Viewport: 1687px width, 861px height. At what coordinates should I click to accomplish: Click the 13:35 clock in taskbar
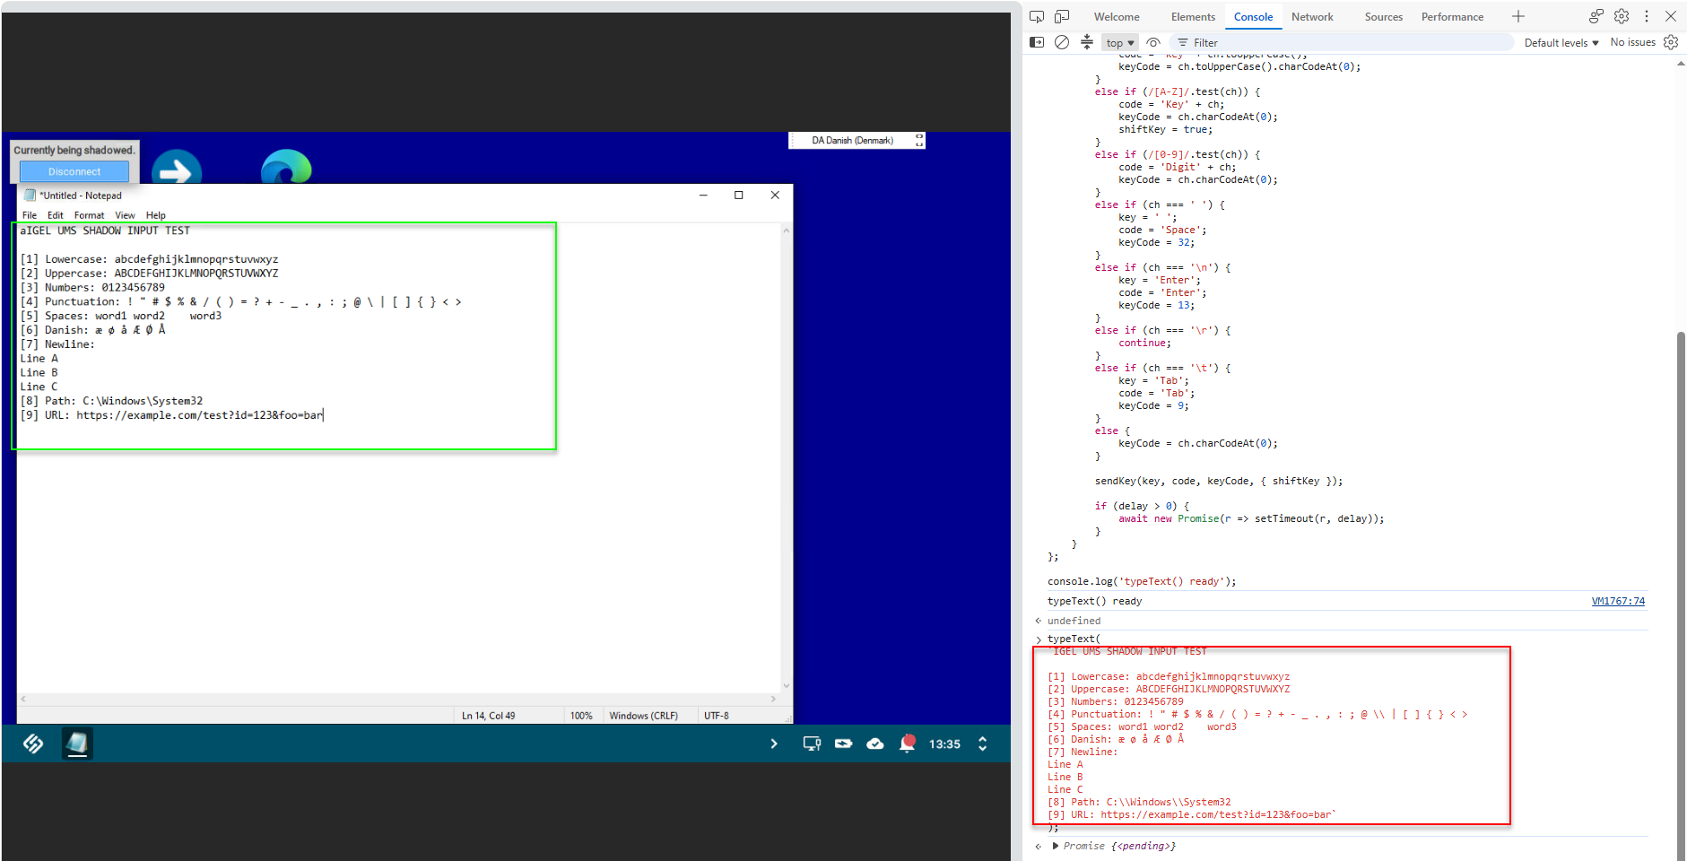[944, 744]
